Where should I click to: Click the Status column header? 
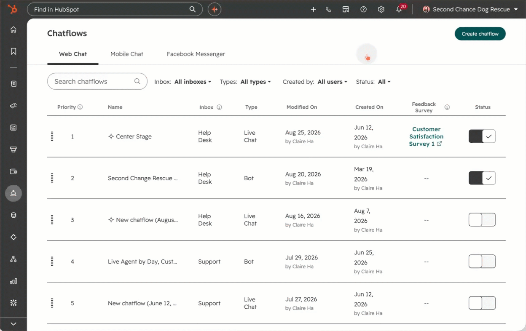click(483, 107)
